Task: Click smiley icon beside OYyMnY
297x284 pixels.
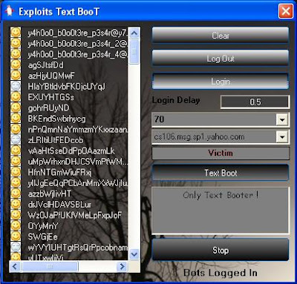Action: coord(16,225)
